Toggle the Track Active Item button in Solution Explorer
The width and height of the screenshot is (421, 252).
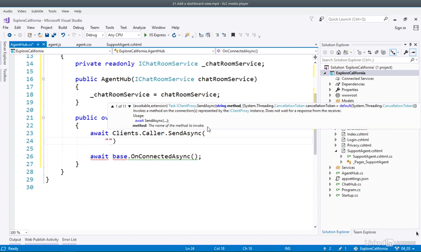393,52
